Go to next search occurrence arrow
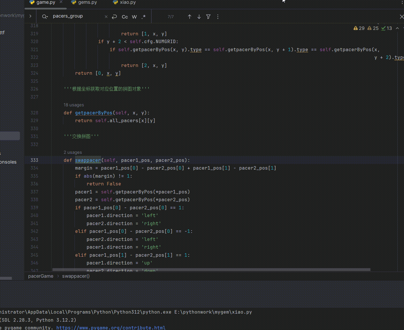The height and width of the screenshot is (330, 404). (199, 17)
